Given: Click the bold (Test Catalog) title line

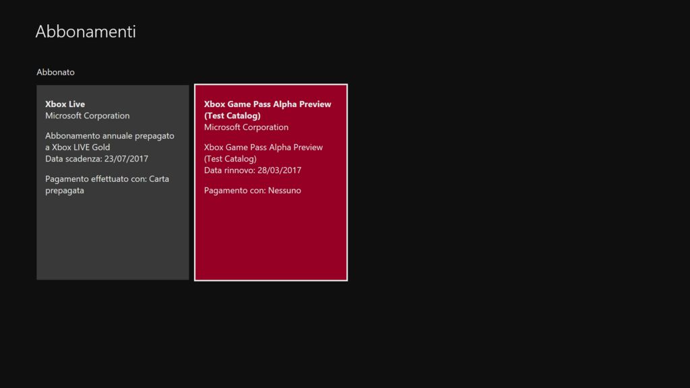Looking at the screenshot, I should click(x=232, y=116).
